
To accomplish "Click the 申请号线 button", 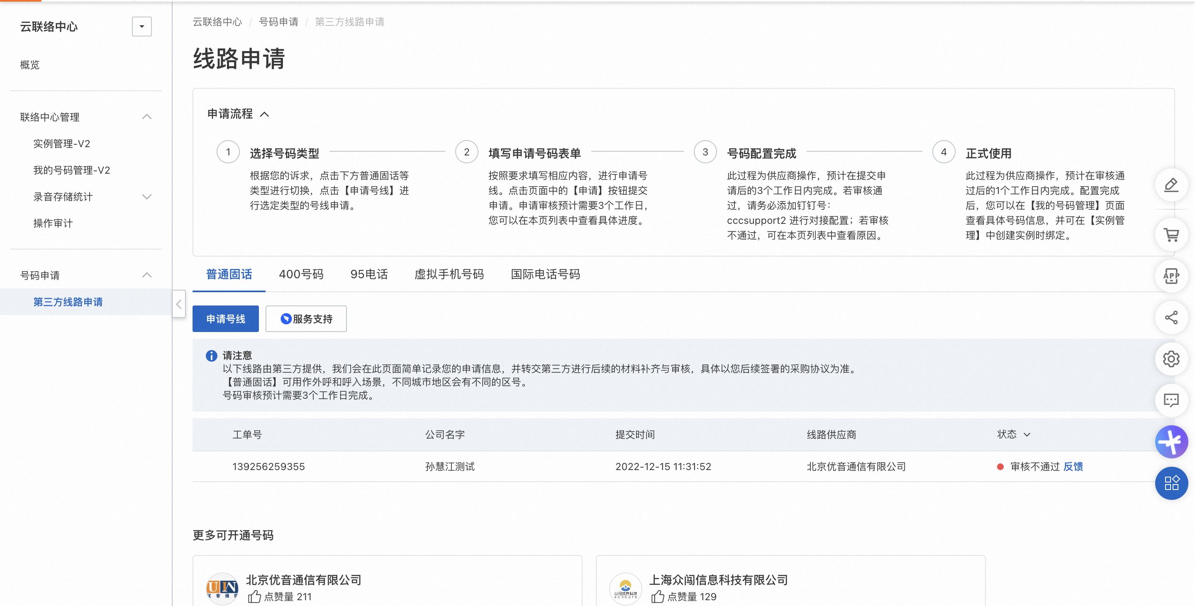I will tap(225, 319).
